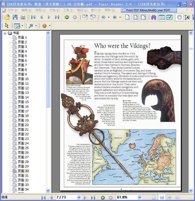Select the Hand tool
The width and height of the screenshot is (195, 201).
pos(179,17)
